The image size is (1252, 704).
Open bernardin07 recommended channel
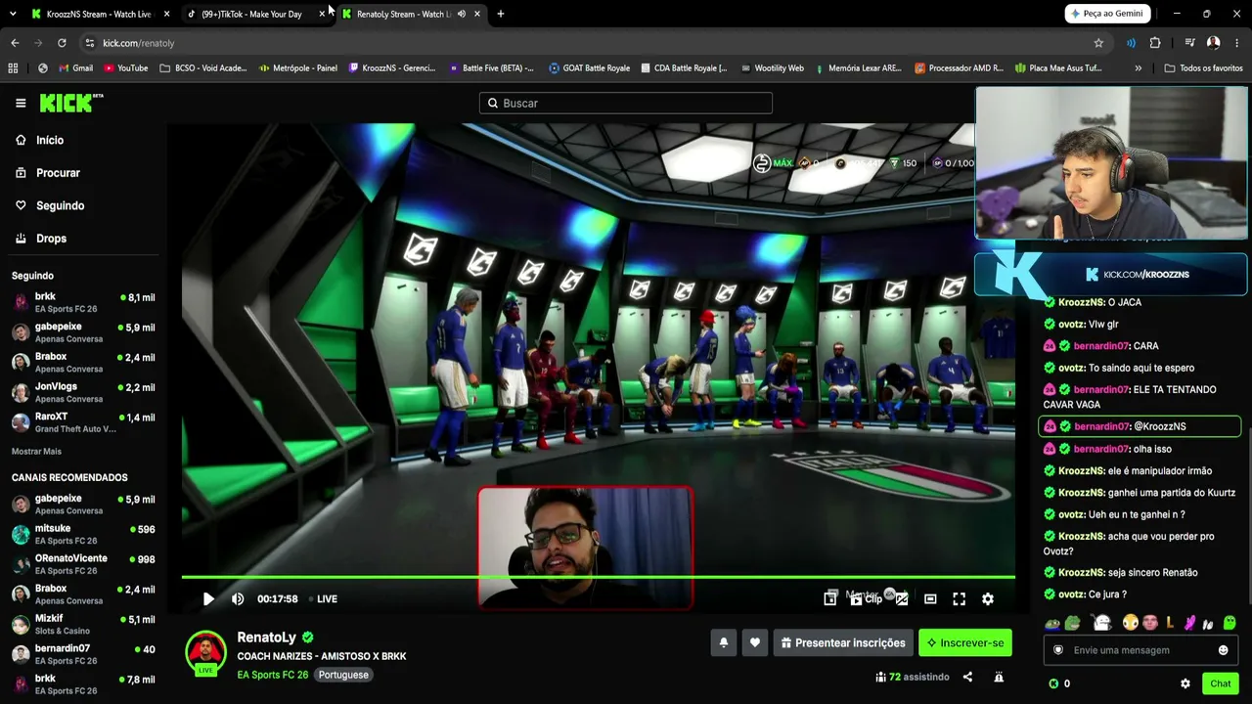pyautogui.click(x=83, y=654)
